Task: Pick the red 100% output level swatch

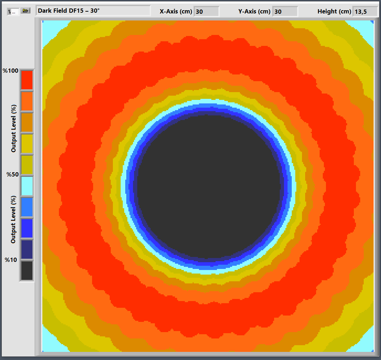Action: tap(27, 80)
